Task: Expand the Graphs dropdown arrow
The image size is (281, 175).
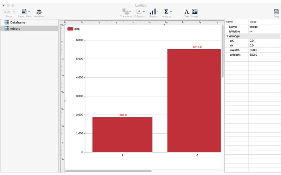Action: (x=157, y=12)
